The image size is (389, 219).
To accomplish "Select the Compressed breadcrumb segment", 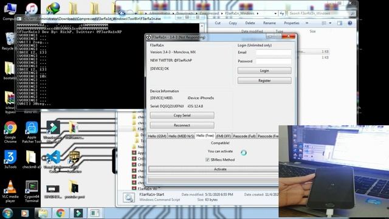I will point(209,13).
